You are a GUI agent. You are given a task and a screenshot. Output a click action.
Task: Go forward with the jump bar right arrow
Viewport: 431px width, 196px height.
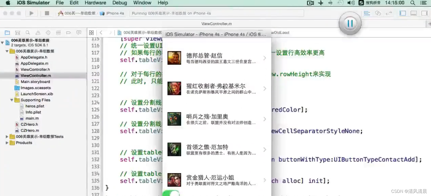[110, 33]
